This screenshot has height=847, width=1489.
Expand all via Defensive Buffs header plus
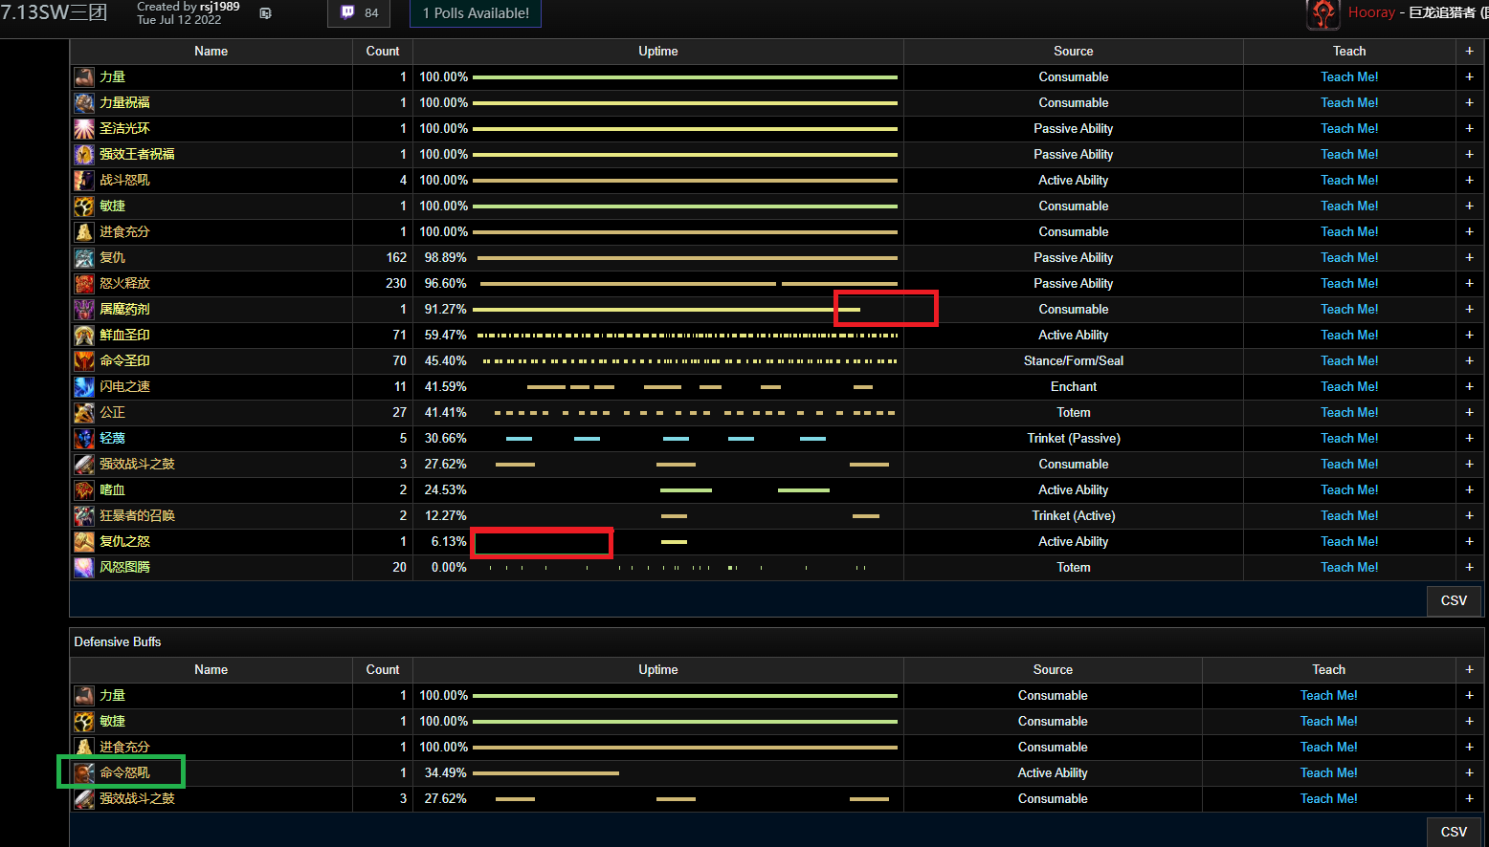click(1469, 669)
